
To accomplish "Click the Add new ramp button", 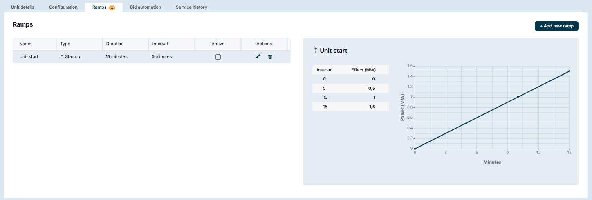I will pos(556,26).
